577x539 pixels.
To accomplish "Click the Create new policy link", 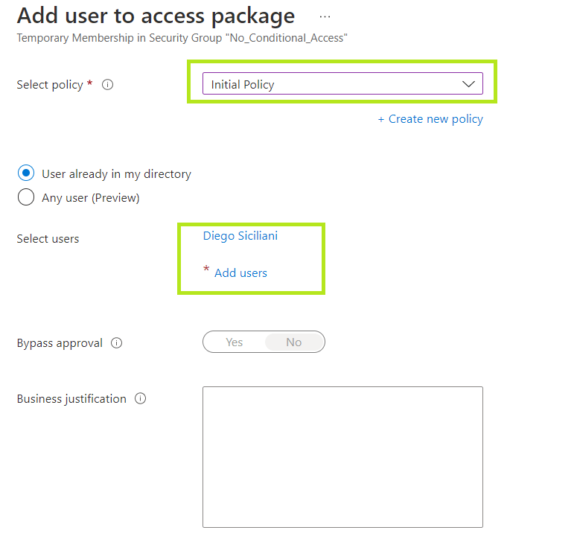I will tap(430, 119).
